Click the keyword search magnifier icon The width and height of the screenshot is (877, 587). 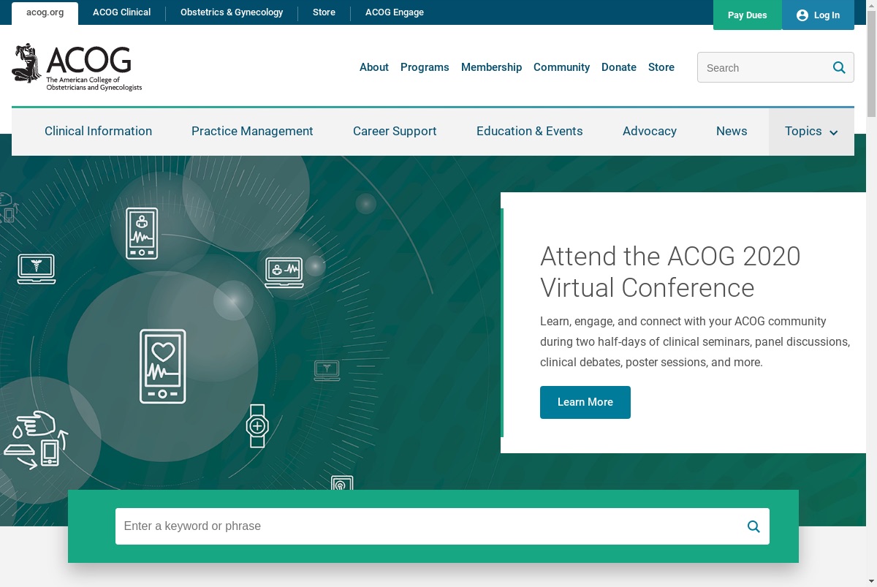coord(753,526)
